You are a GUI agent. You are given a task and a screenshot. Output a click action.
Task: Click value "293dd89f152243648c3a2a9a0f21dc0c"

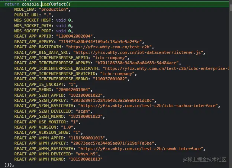(112, 100)
